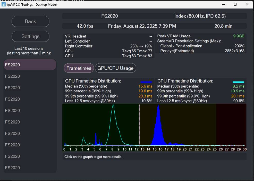This screenshot has height=181, width=254.
Task: Click the small cyan curve bump near 3 ms
Action: [x=83, y=138]
